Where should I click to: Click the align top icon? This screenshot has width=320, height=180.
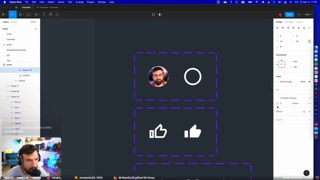click(x=293, y=28)
